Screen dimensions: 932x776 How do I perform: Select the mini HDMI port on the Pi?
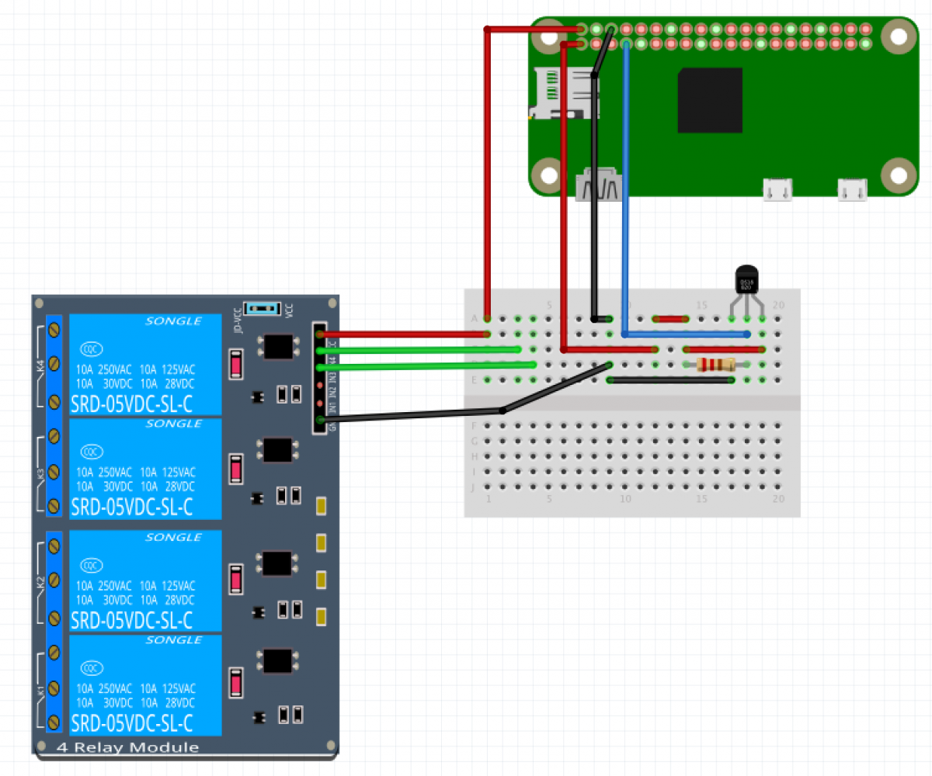600,185
